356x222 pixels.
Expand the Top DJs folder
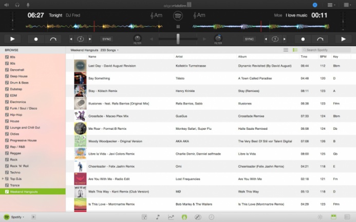3,179
